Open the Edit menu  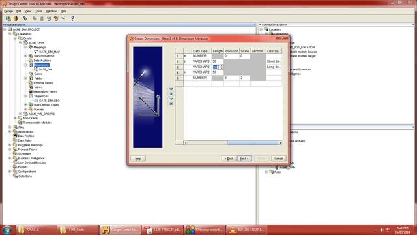pyautogui.click(x=19, y=12)
